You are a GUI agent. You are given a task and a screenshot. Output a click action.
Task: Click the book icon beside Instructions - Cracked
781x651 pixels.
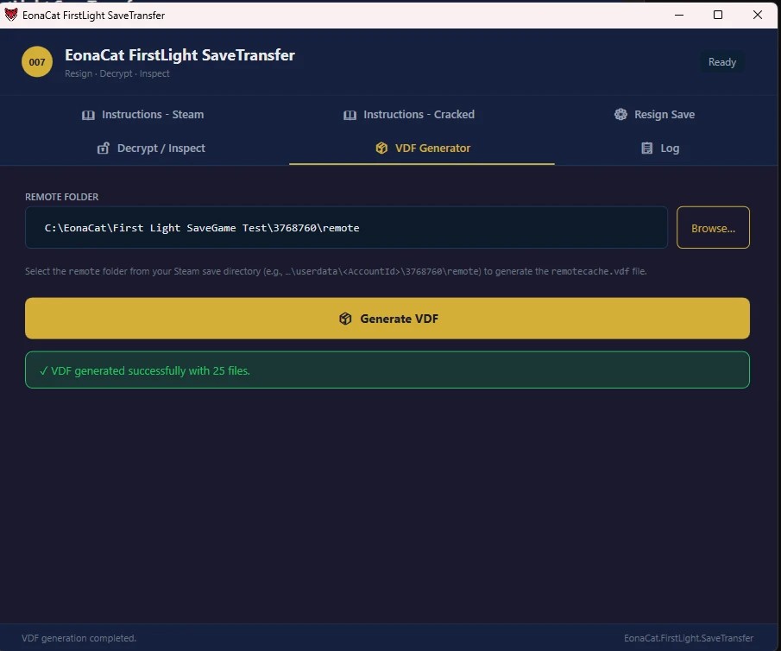coord(350,115)
